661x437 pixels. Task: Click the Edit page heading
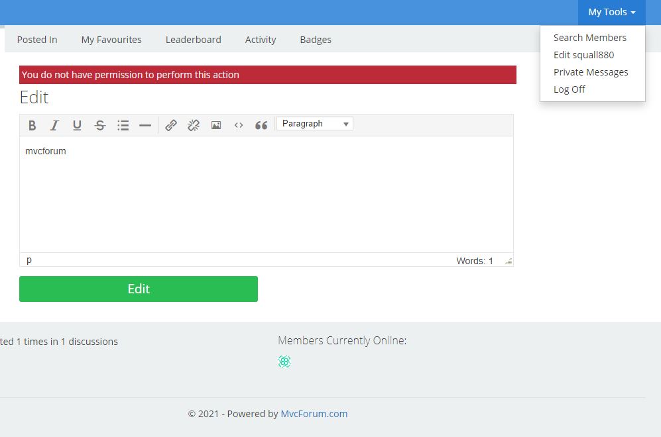point(34,97)
